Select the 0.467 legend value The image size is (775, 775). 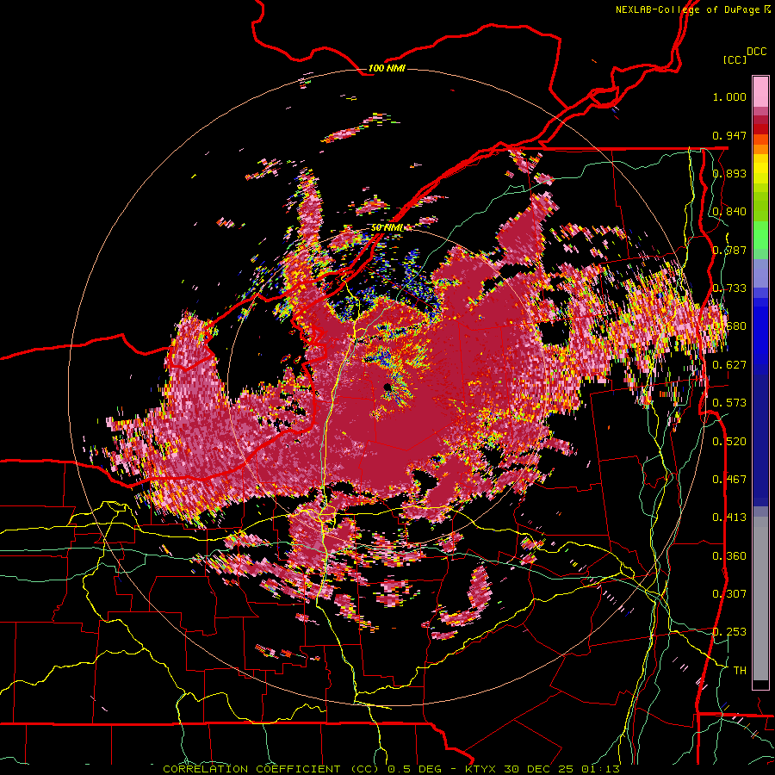click(x=729, y=480)
